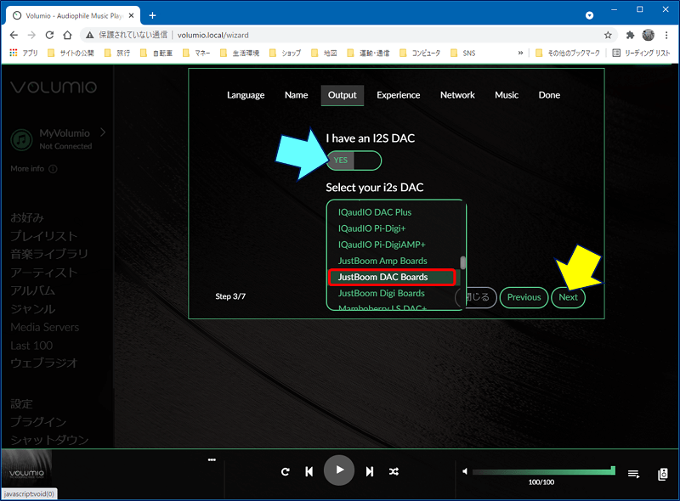This screenshot has width=680, height=501.
Task: Show hidden bookmarks with chevron
Action: [x=520, y=53]
